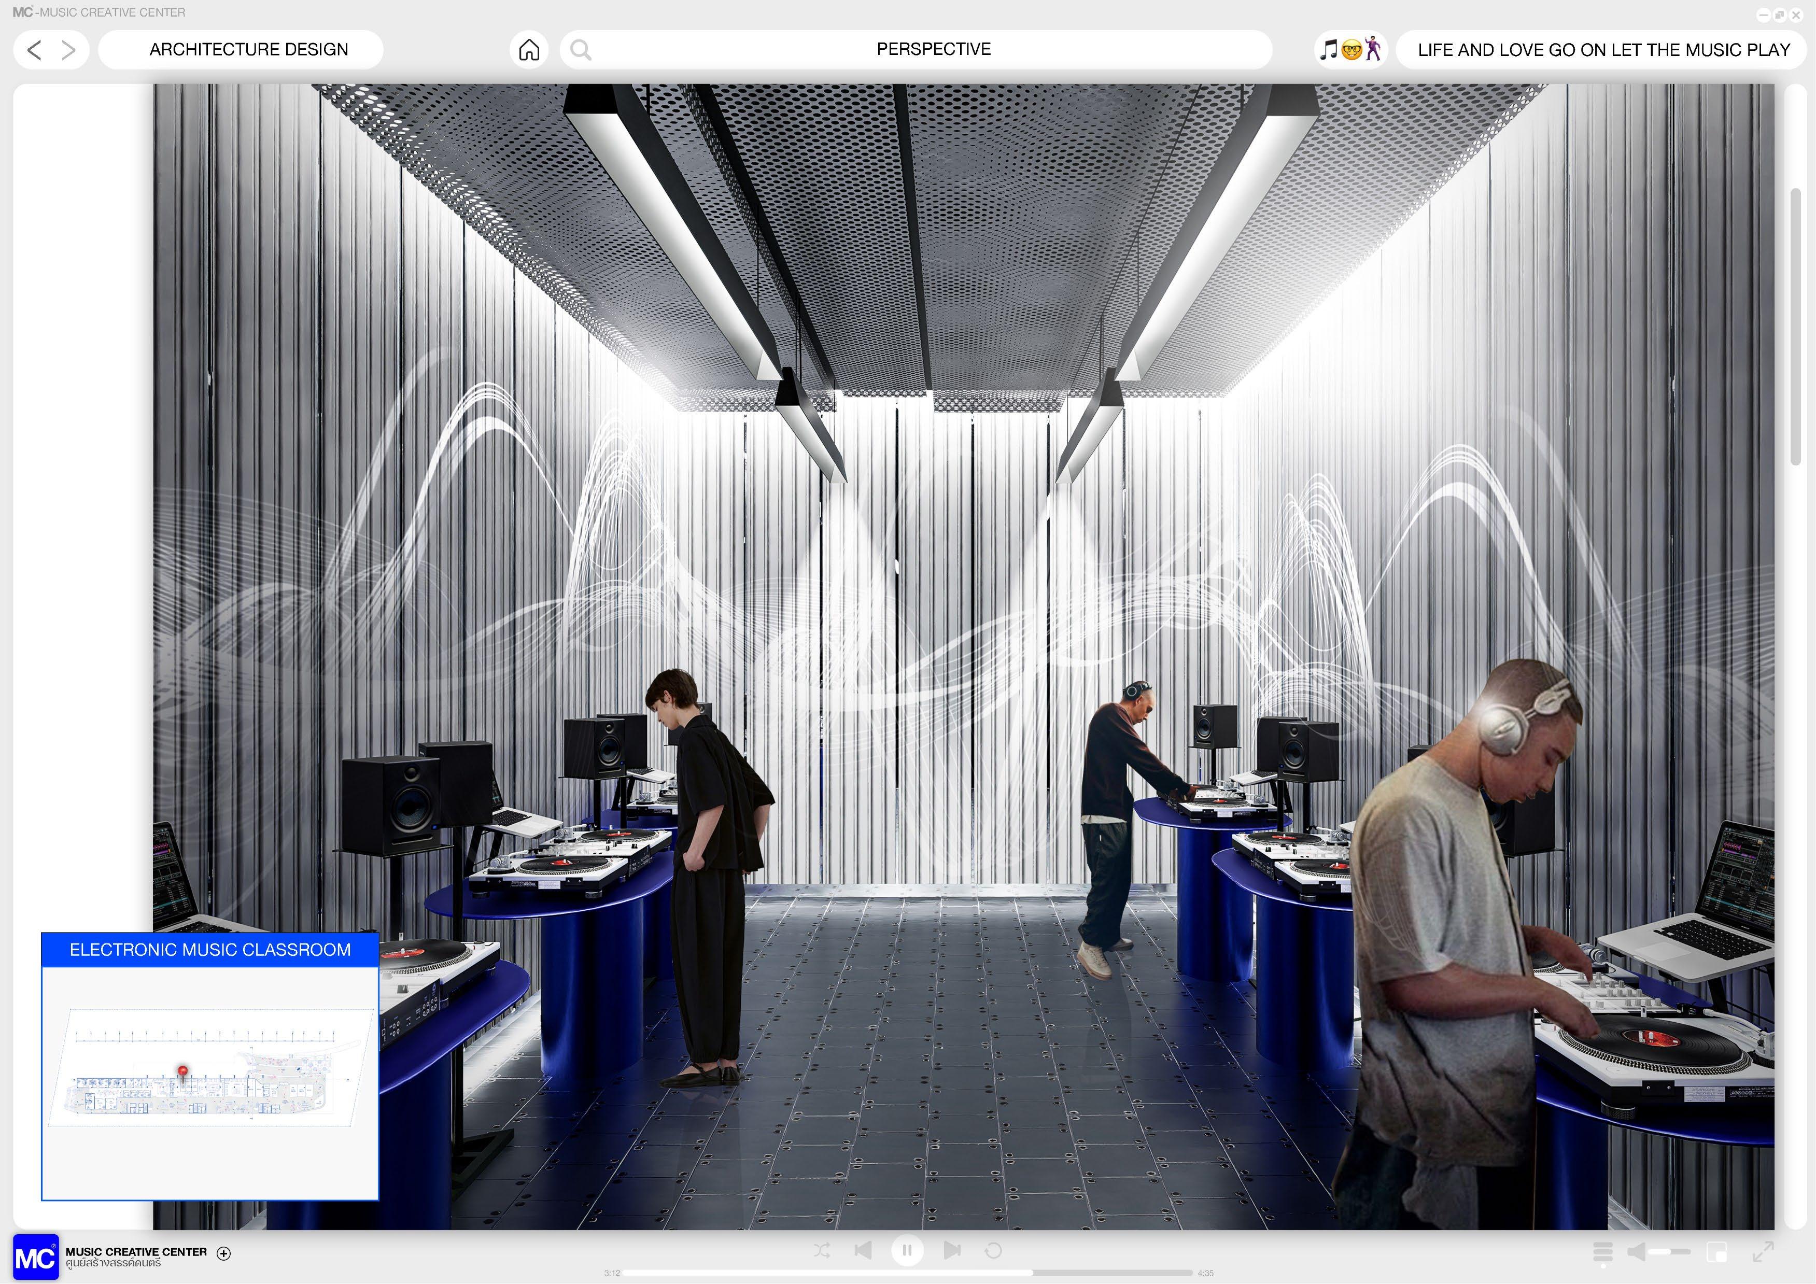Click the home icon

click(x=529, y=50)
